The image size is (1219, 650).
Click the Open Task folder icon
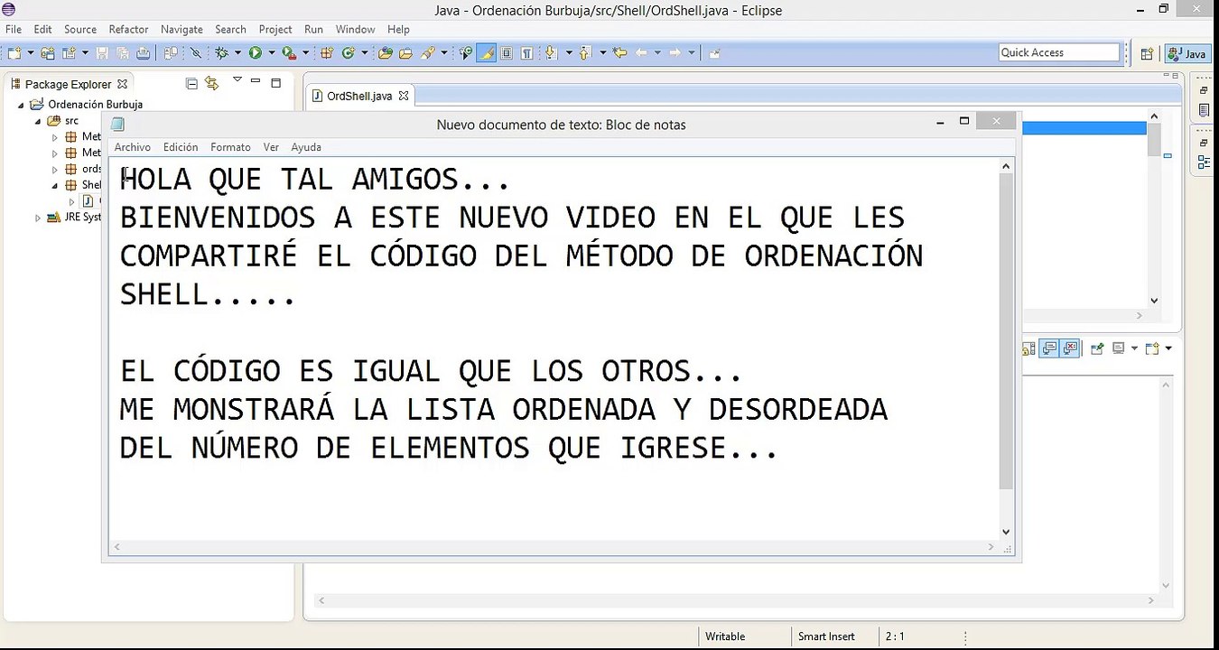pyautogui.click(x=405, y=53)
